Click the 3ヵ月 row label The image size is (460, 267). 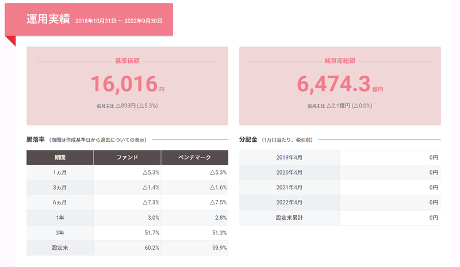coord(60,187)
